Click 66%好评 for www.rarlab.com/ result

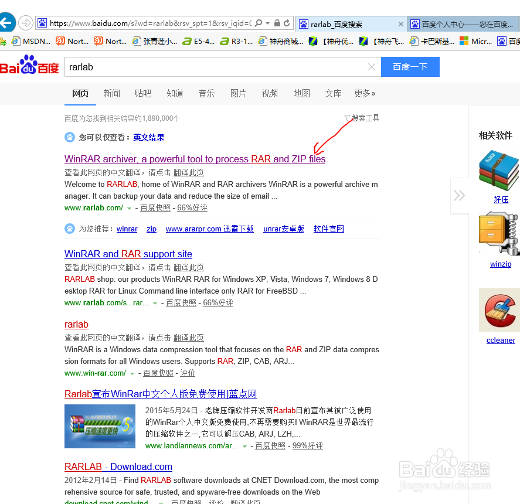[192, 208]
